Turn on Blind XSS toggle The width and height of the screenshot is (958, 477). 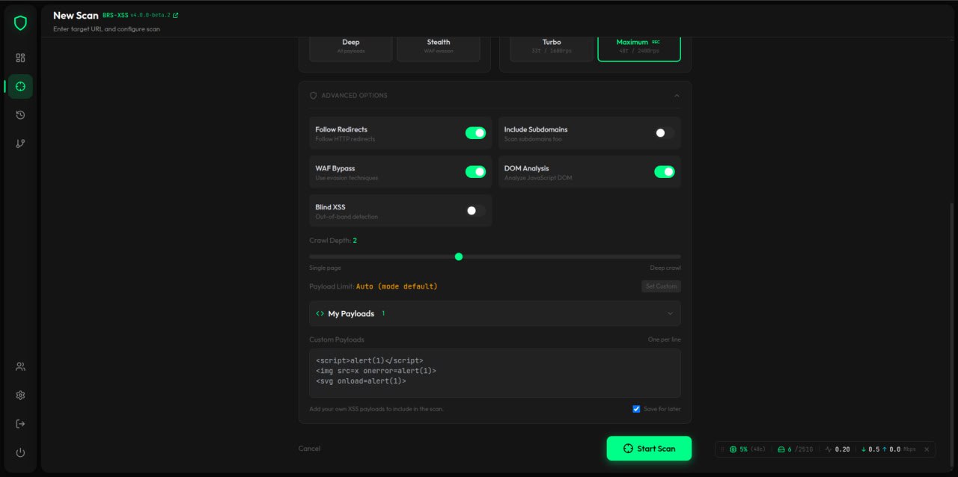[475, 211]
